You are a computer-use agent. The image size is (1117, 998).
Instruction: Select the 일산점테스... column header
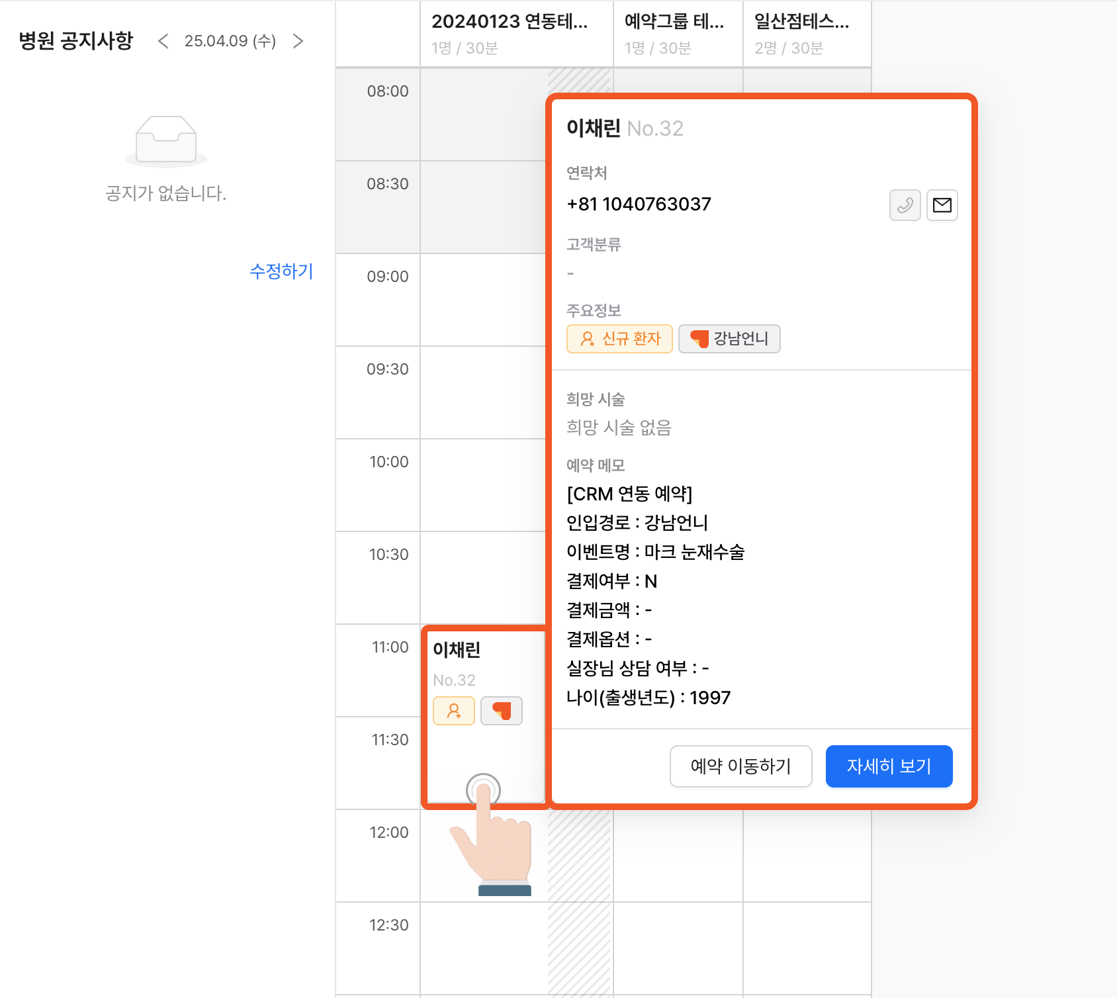(802, 33)
